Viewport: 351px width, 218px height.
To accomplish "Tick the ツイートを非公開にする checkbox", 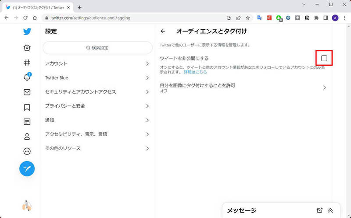I will [x=324, y=58].
